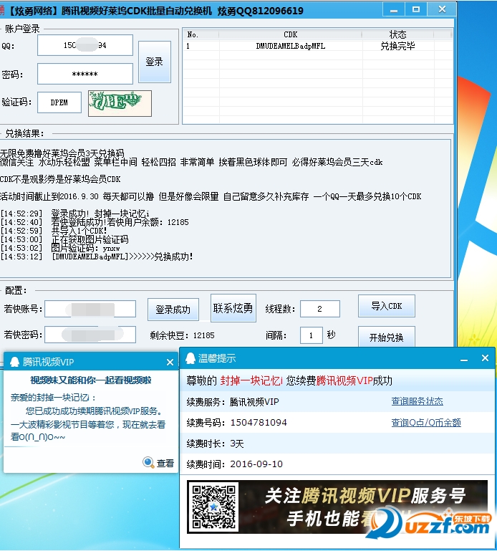Click the log line 正在获取图片验证码

64,239
